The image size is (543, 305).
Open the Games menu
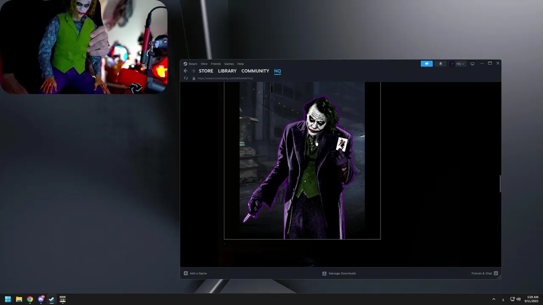tap(229, 64)
